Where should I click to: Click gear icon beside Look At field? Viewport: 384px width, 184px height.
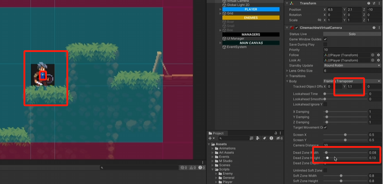(379, 60)
